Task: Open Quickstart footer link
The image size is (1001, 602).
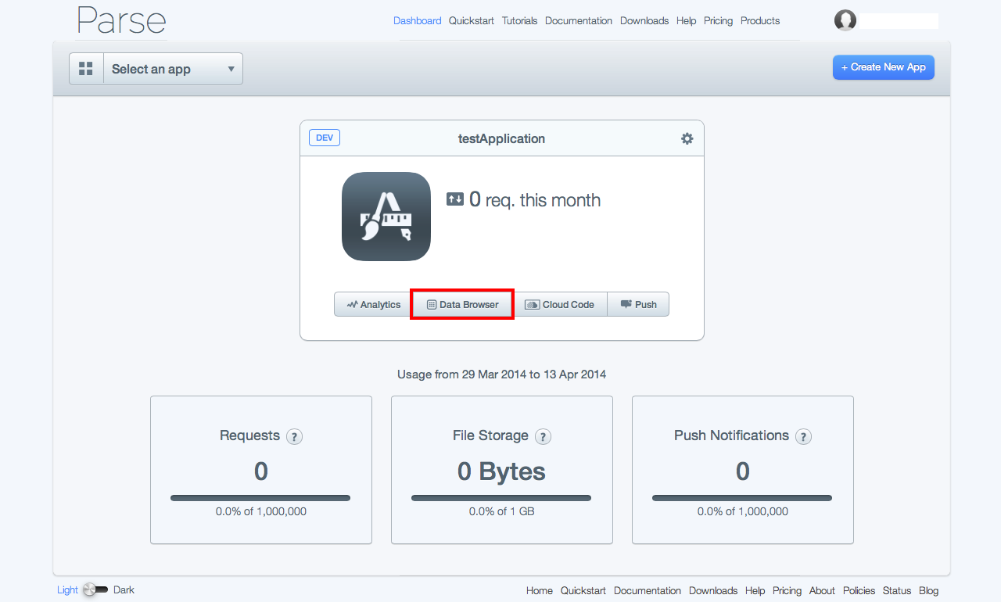Action: [x=583, y=591]
